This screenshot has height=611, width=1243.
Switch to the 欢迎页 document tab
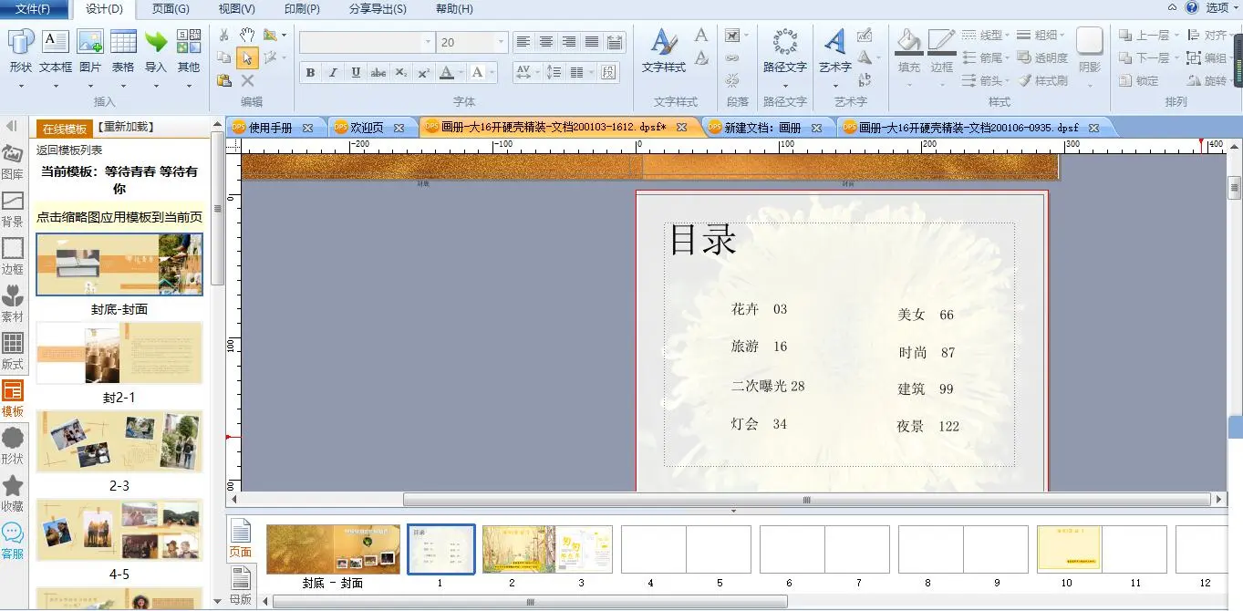pyautogui.click(x=368, y=128)
